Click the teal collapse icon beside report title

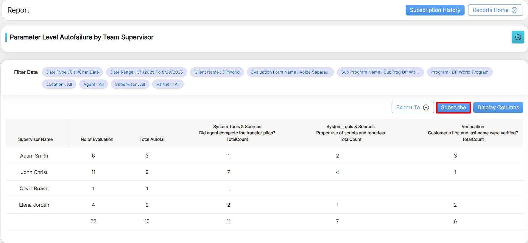518,37
